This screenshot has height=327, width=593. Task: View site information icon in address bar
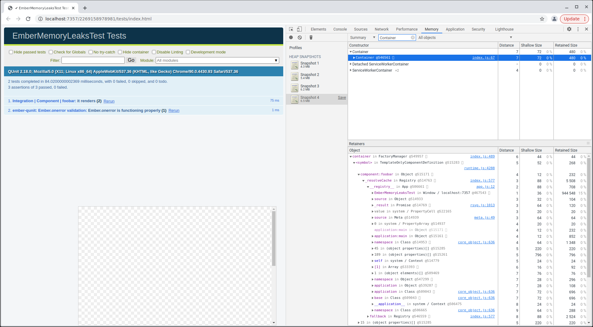tap(40, 19)
